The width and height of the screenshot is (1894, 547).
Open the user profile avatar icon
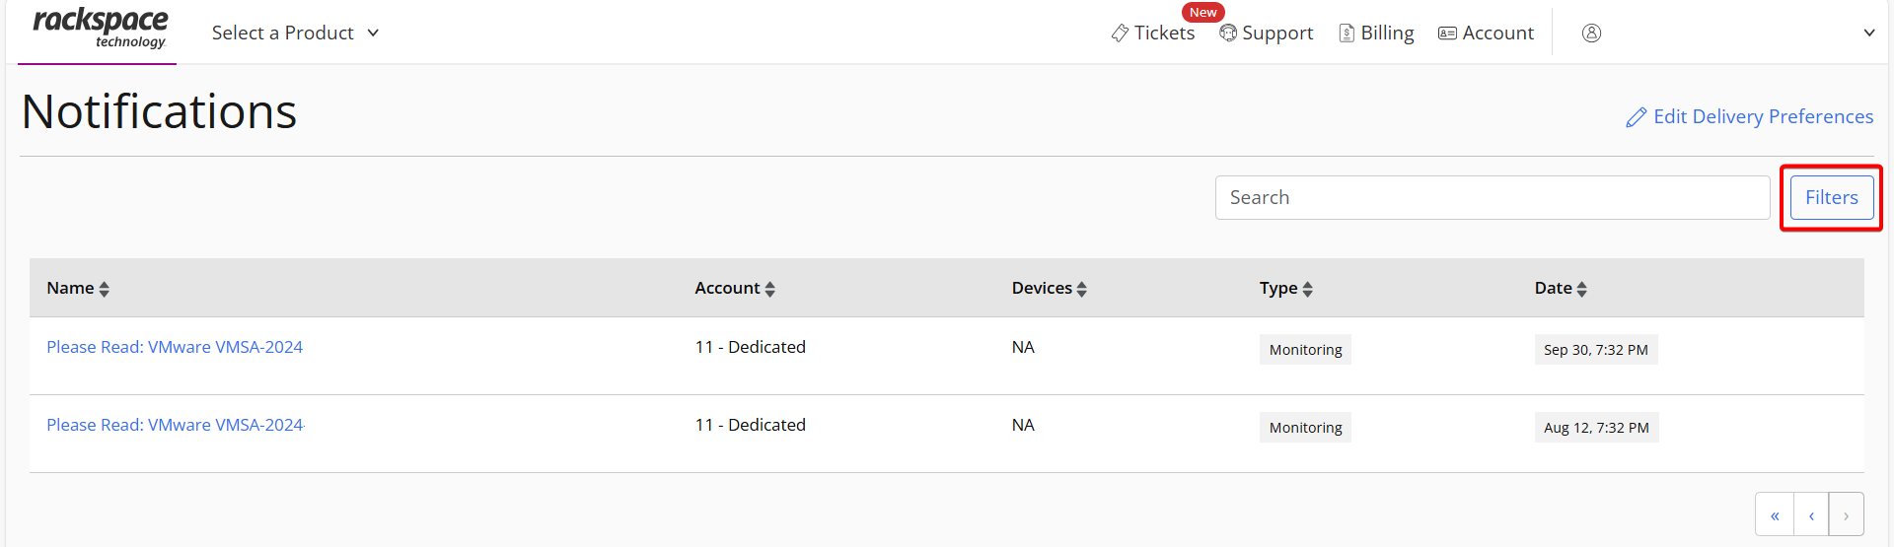coord(1591,33)
